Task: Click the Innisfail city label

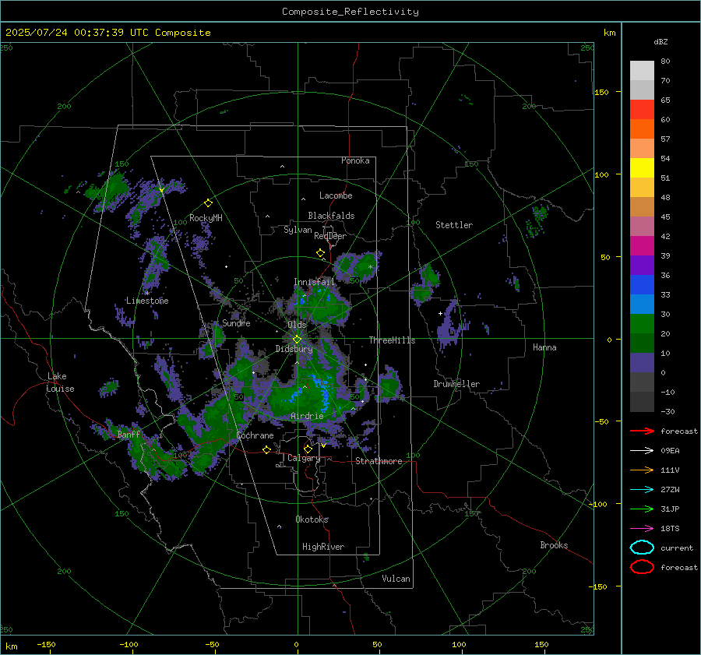Action: [314, 282]
